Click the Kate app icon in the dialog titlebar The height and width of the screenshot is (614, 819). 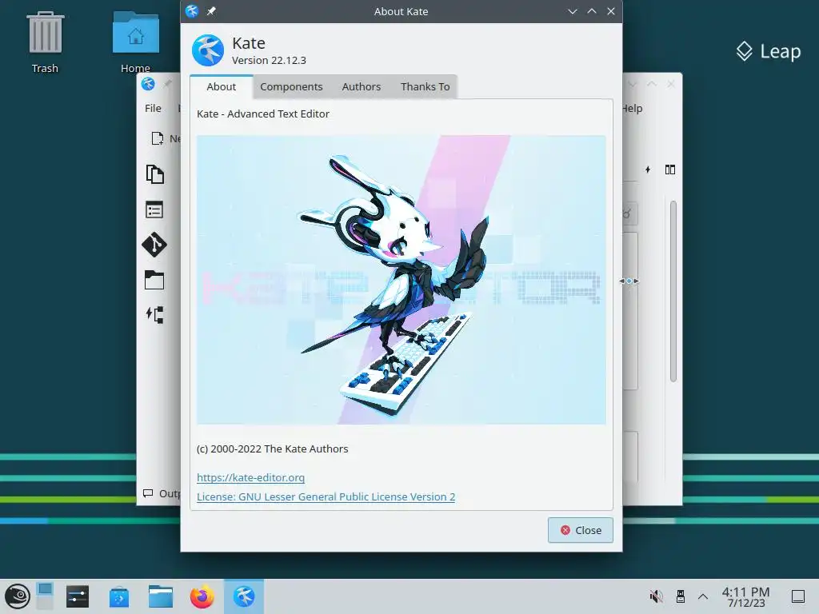coord(192,11)
